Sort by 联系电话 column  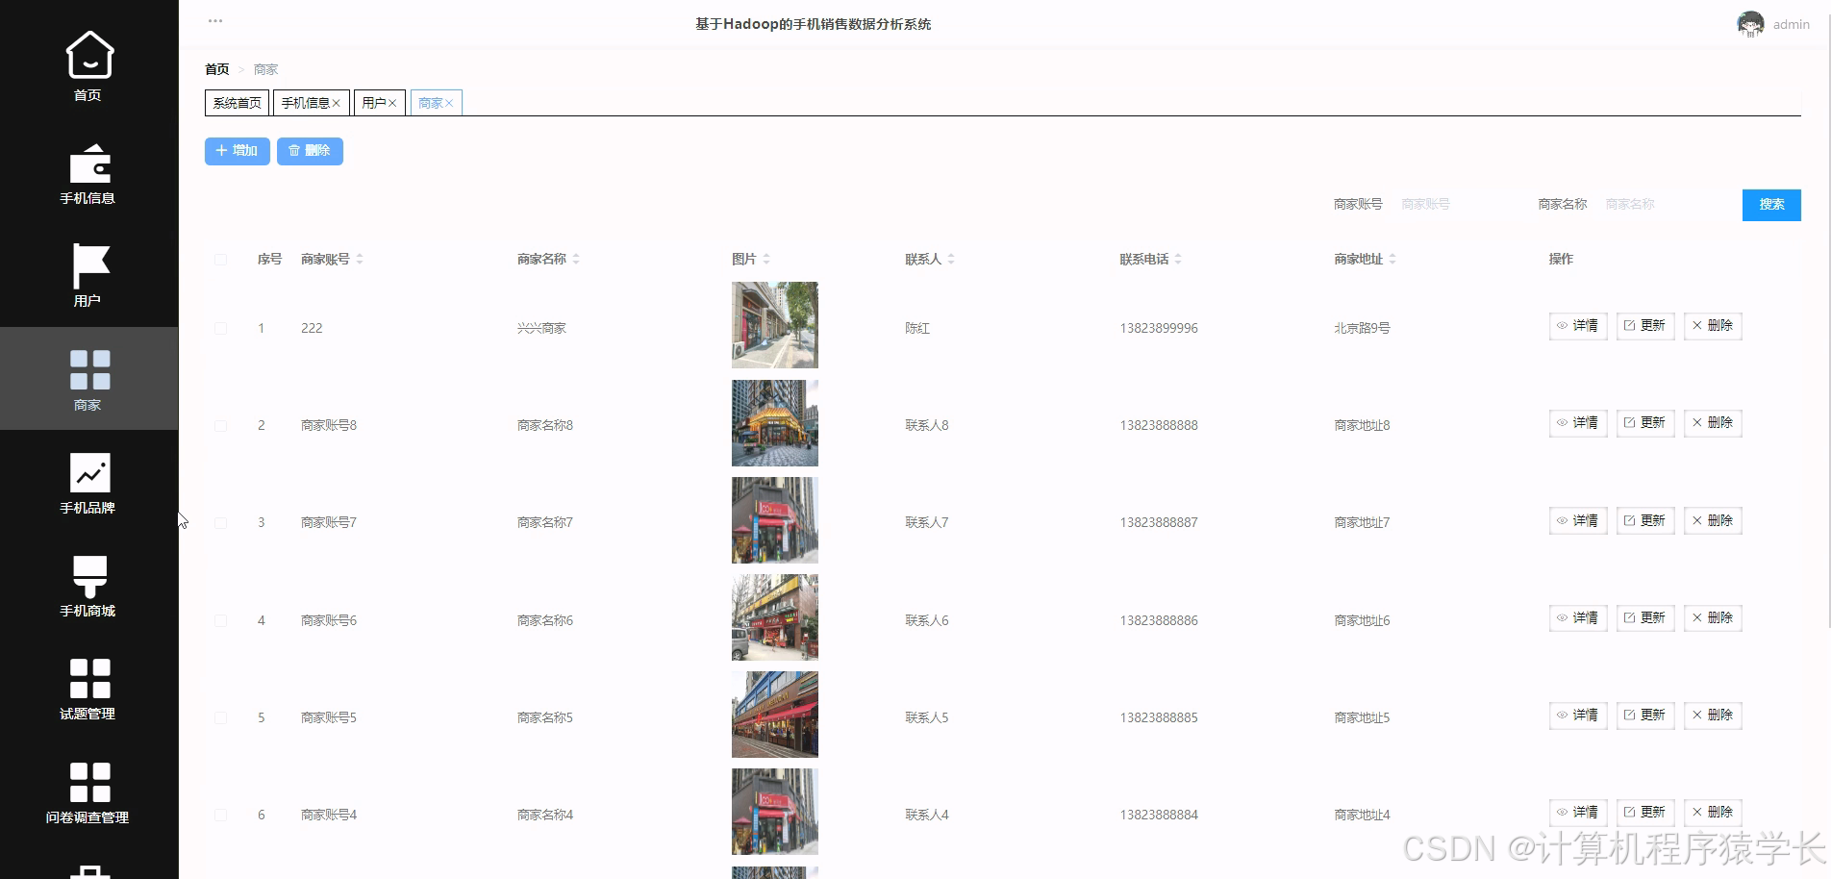point(1178,260)
